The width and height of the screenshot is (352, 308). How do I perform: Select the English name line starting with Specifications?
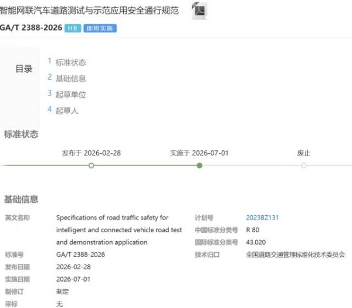[112, 218]
